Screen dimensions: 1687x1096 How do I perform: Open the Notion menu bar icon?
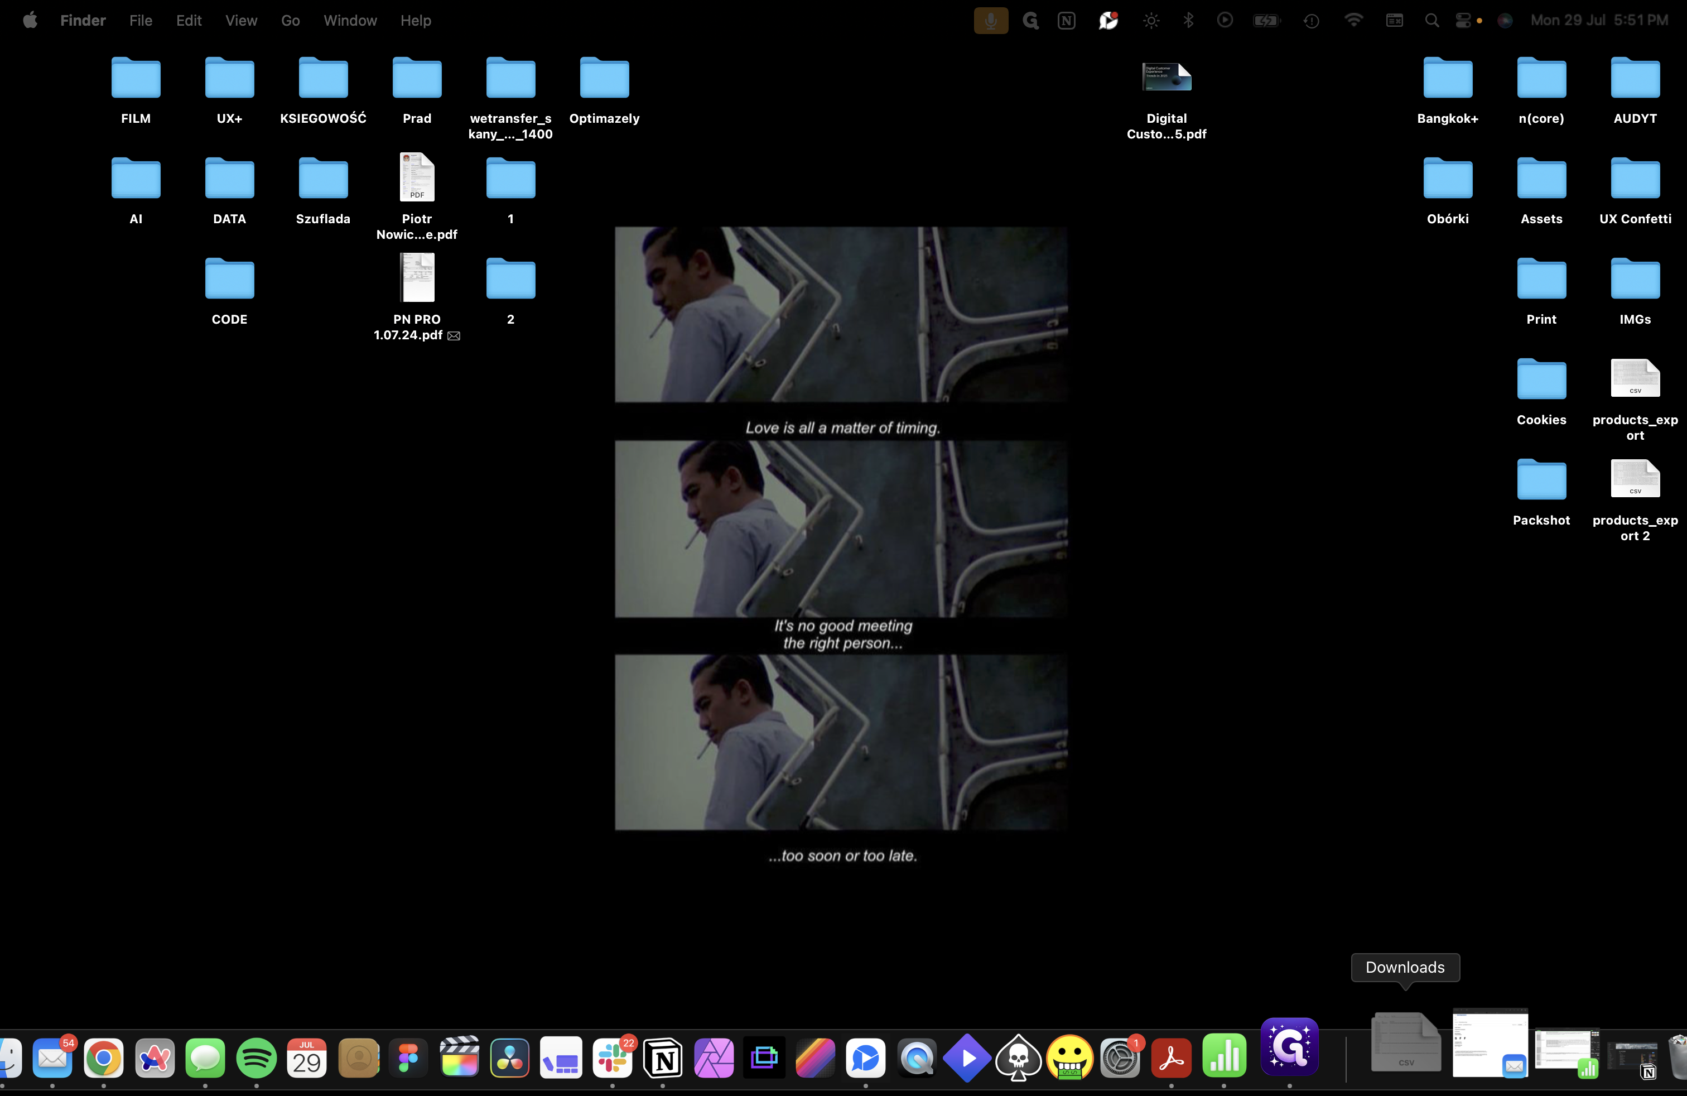1066,21
